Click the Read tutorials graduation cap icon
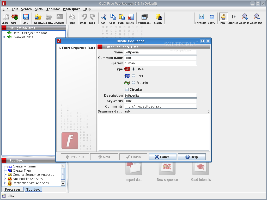The image size is (267, 200). [x=201, y=169]
